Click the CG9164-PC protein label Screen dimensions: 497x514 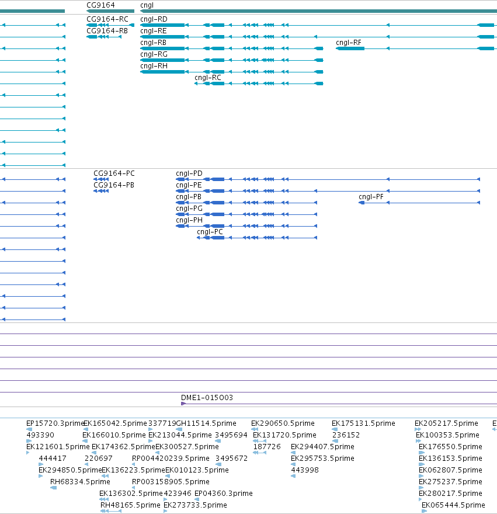click(114, 173)
